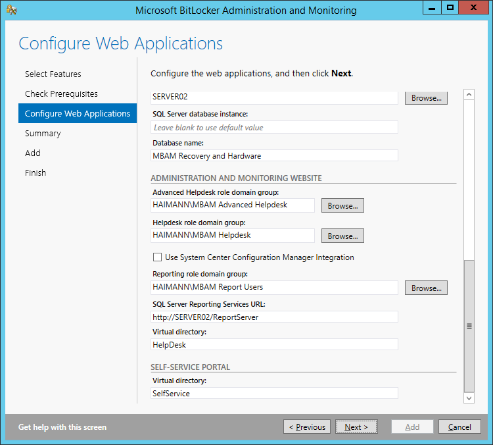
Task: Click the Cancel button
Action: click(459, 427)
